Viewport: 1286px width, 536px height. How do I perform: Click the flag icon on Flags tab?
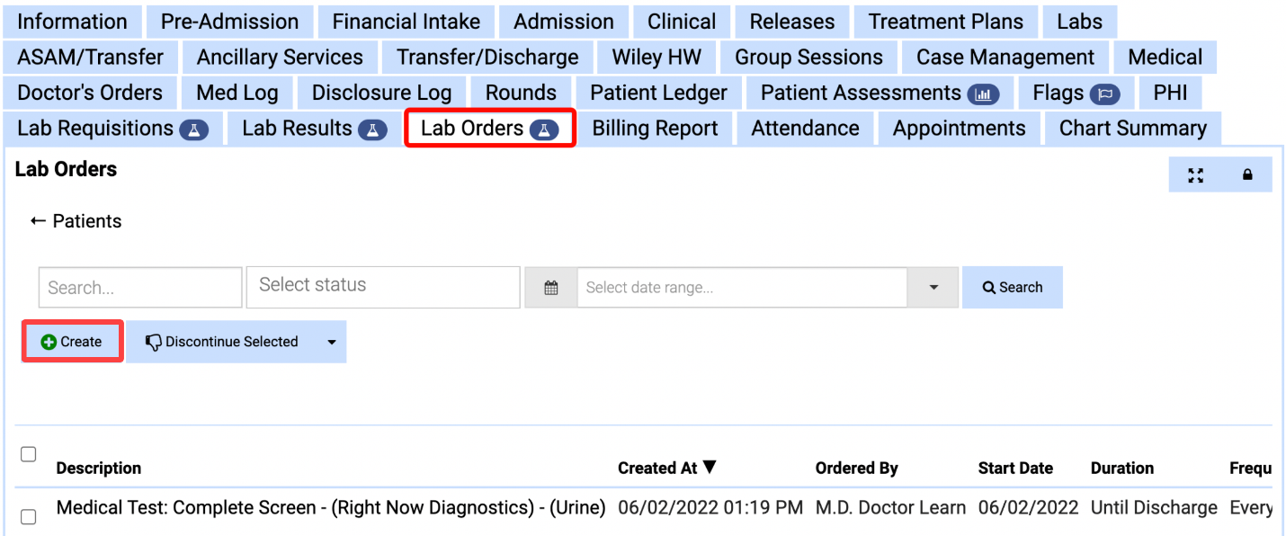[x=1105, y=94]
